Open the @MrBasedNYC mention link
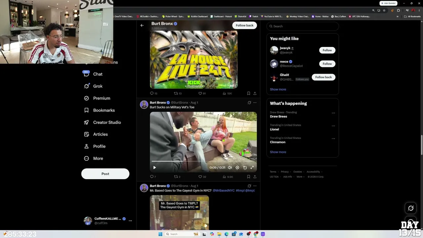This screenshot has width=423, height=238. point(224,191)
